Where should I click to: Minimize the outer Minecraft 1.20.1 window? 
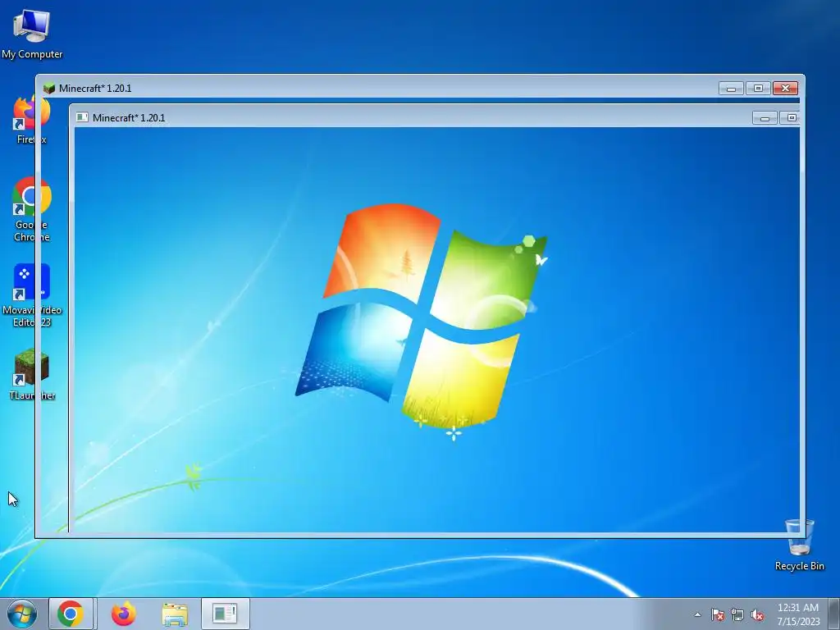click(731, 89)
